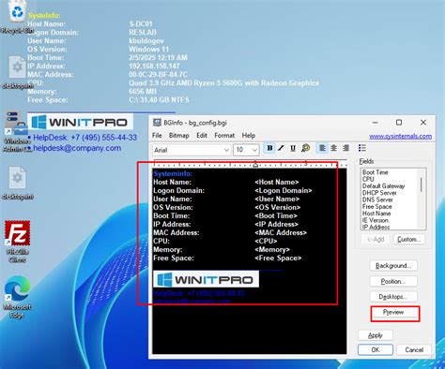Center-align the text
Viewport: 445px width, 369px height.
coord(333,148)
